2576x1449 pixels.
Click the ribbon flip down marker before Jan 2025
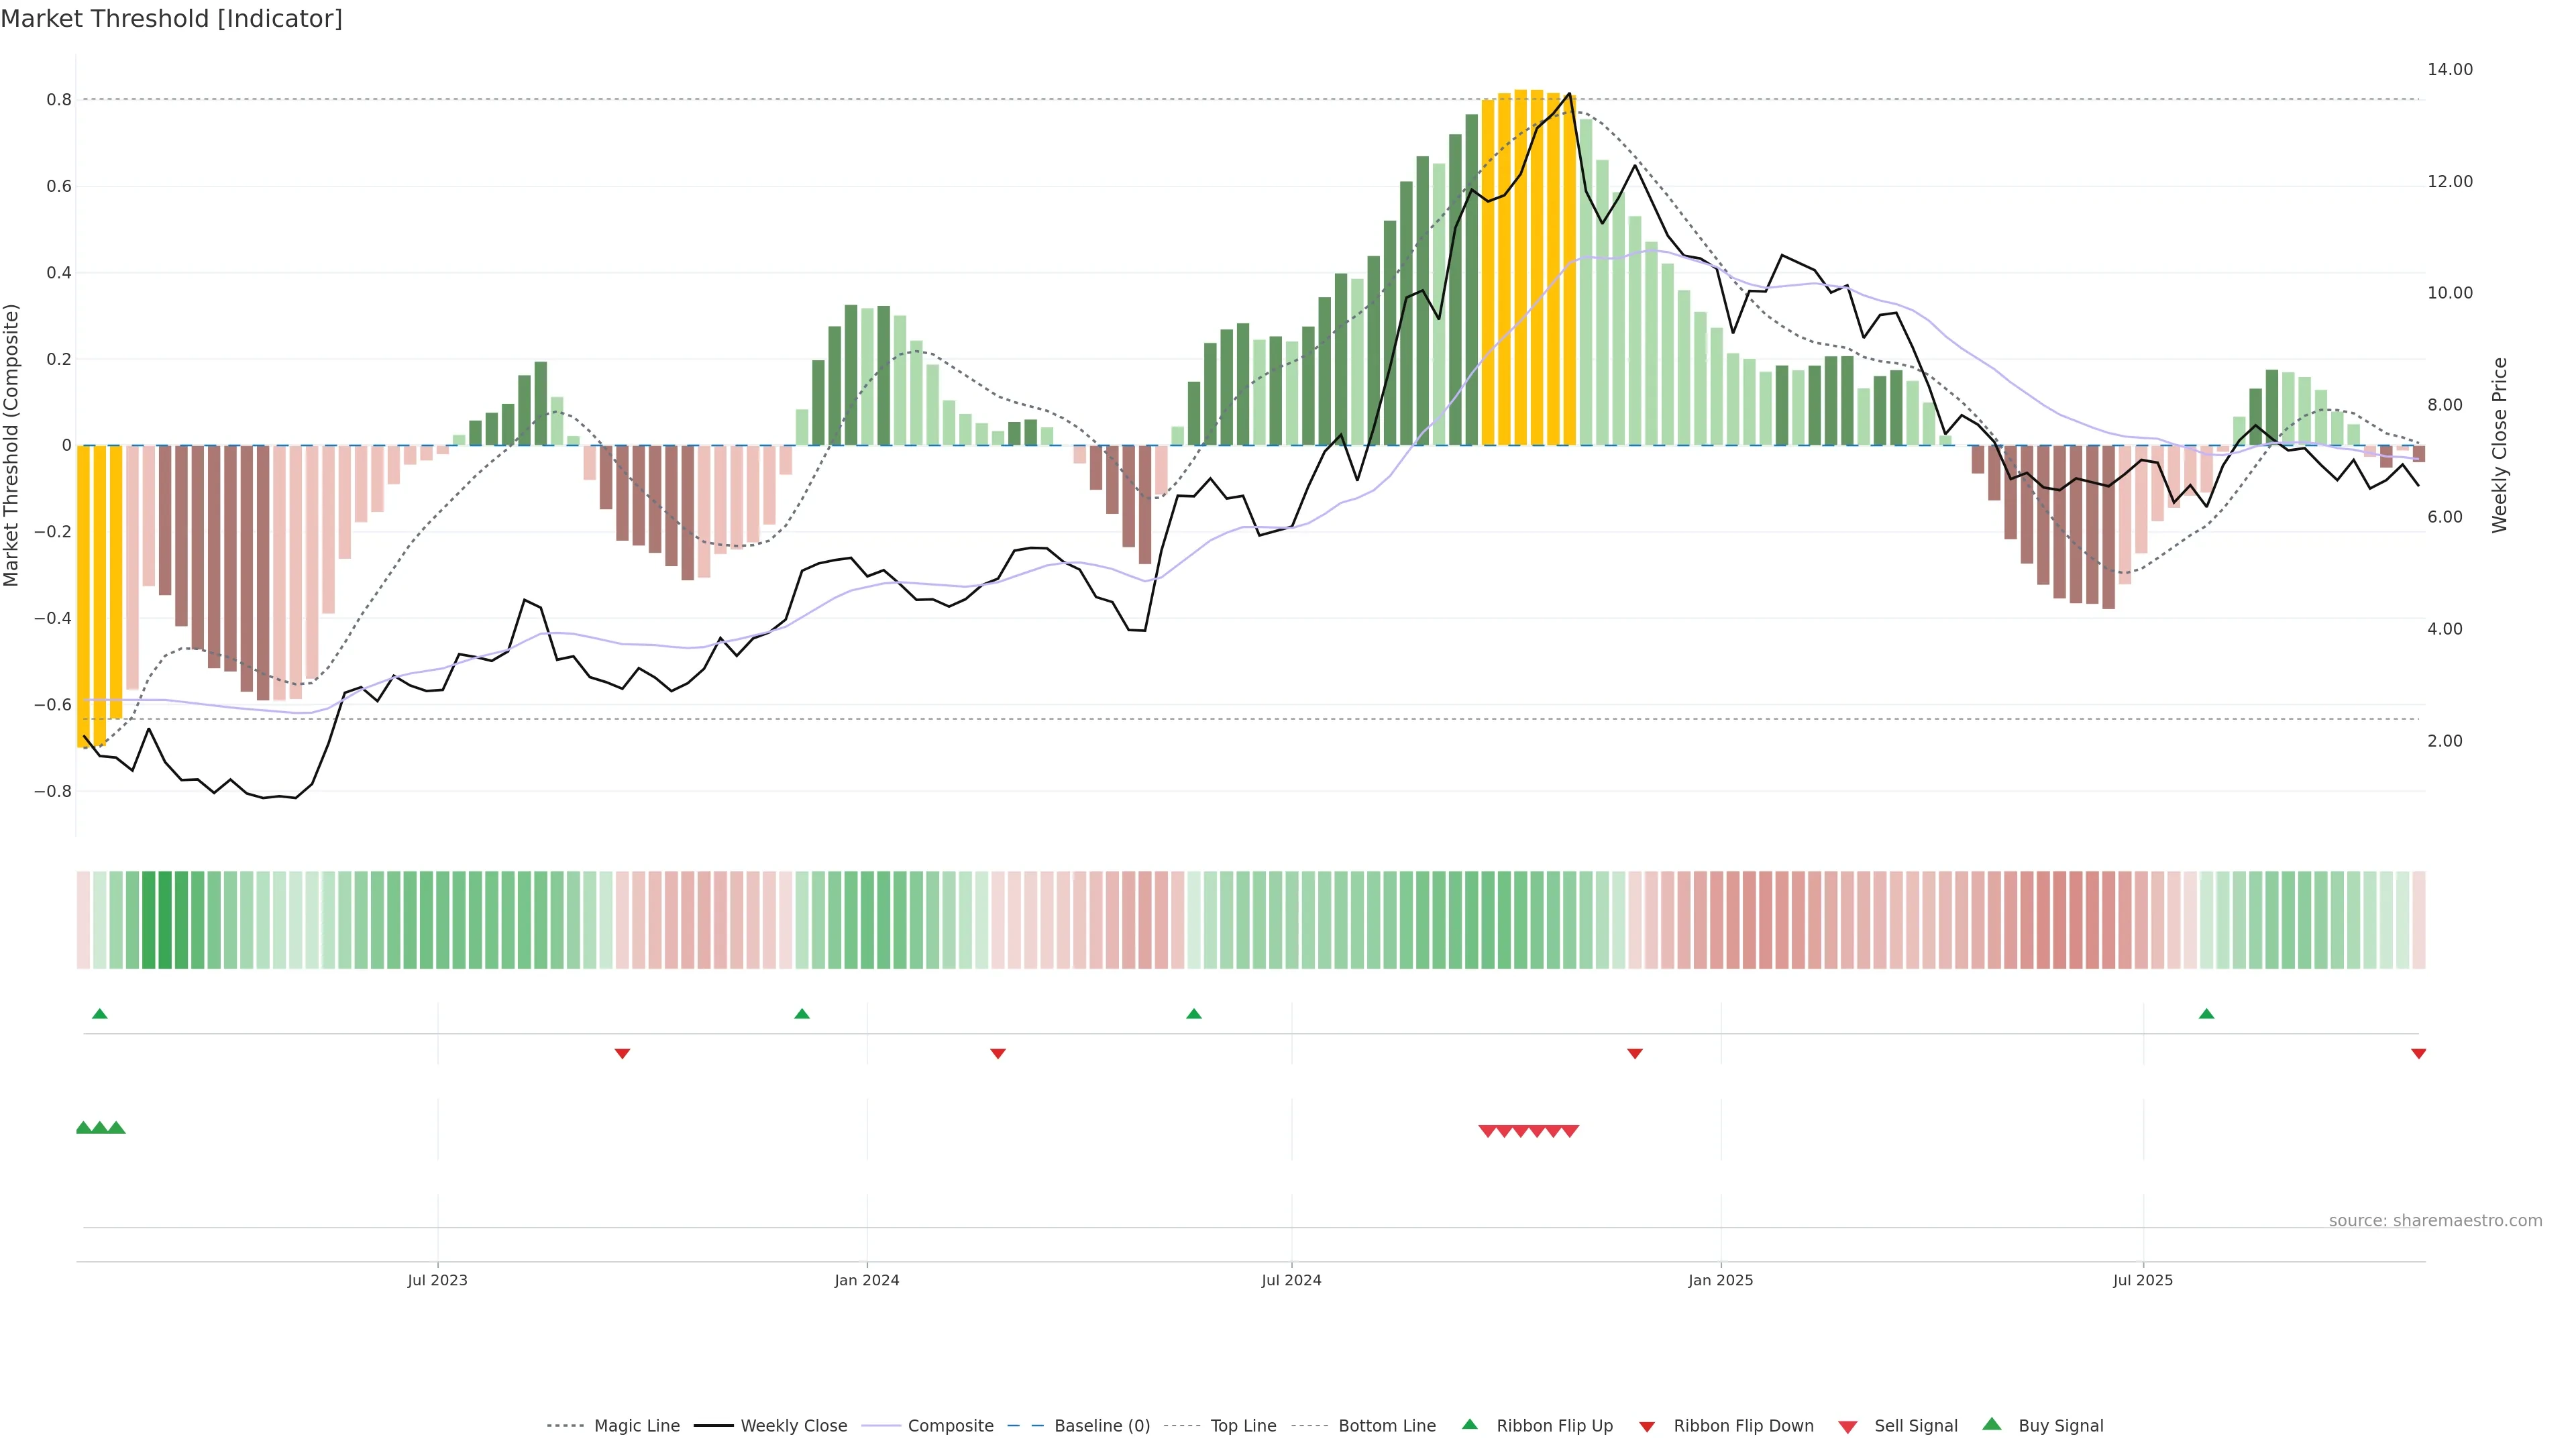1635,1054
